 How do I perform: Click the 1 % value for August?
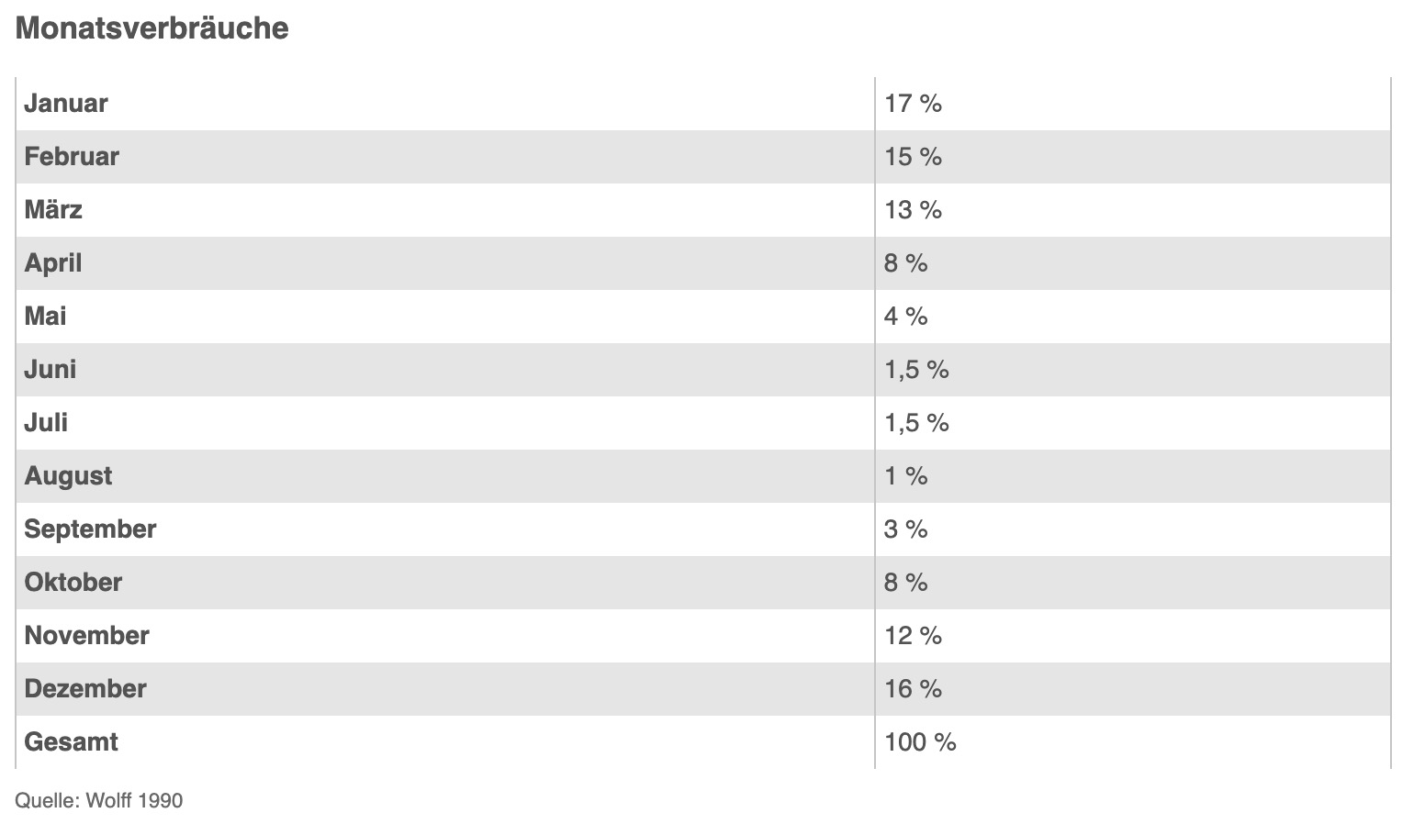coord(905,475)
